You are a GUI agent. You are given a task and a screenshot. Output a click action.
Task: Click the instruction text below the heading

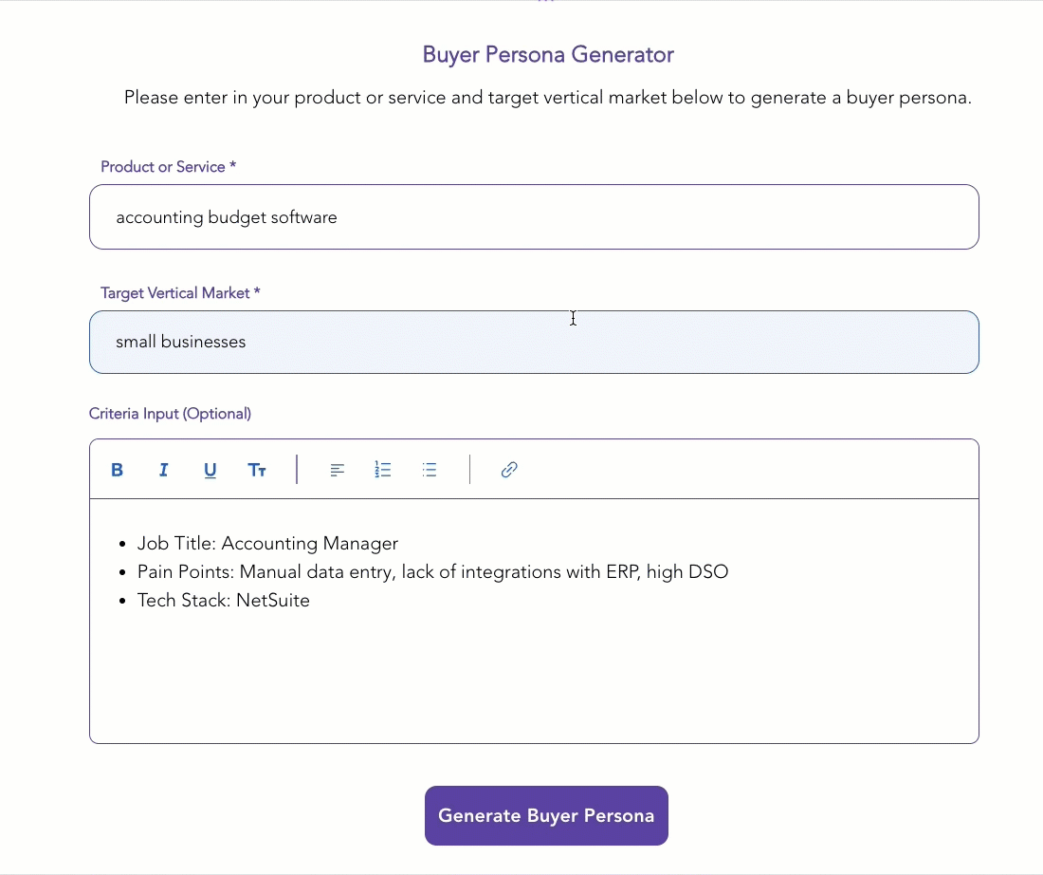click(548, 97)
